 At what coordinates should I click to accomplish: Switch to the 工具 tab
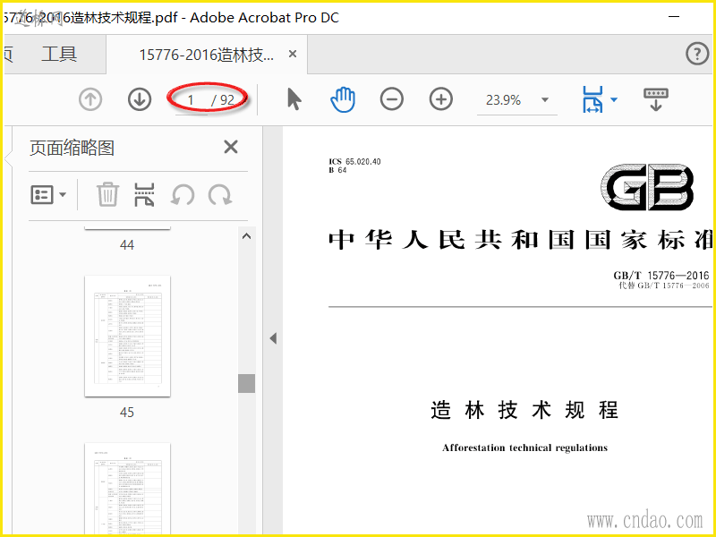click(x=59, y=54)
